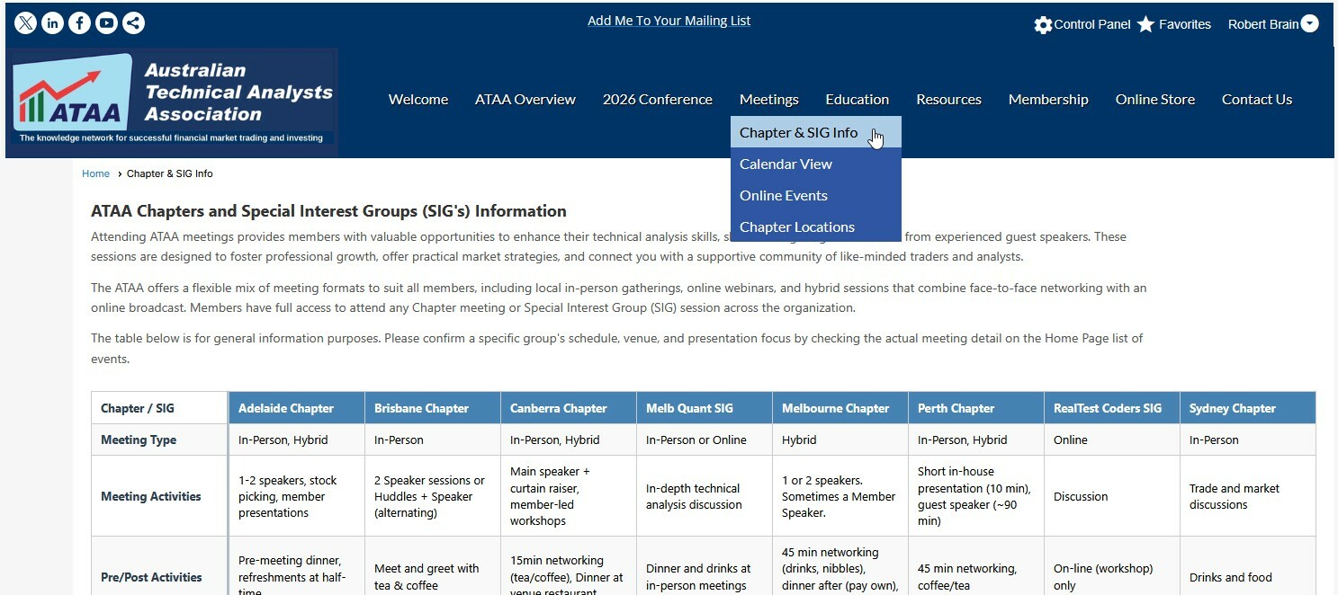Click the Home breadcrumb link
Screen dimensions: 1338x595
click(95, 173)
